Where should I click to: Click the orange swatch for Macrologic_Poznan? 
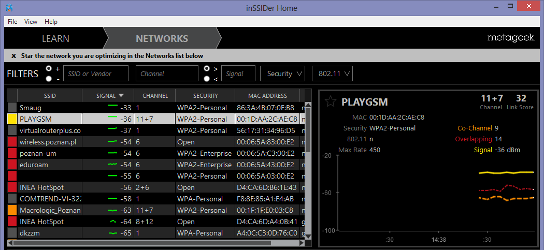pos(12,210)
